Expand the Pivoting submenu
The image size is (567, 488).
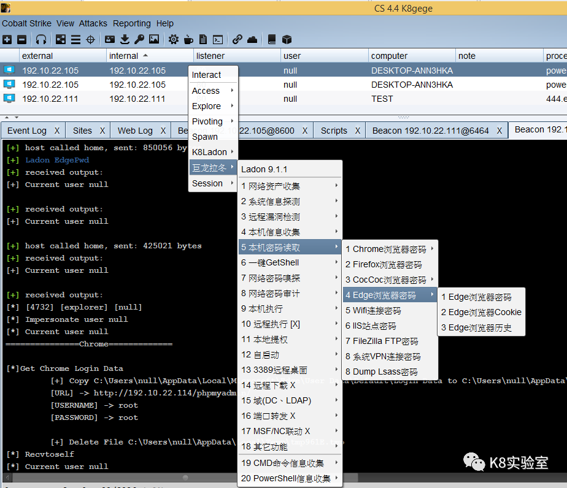pyautogui.click(x=213, y=121)
